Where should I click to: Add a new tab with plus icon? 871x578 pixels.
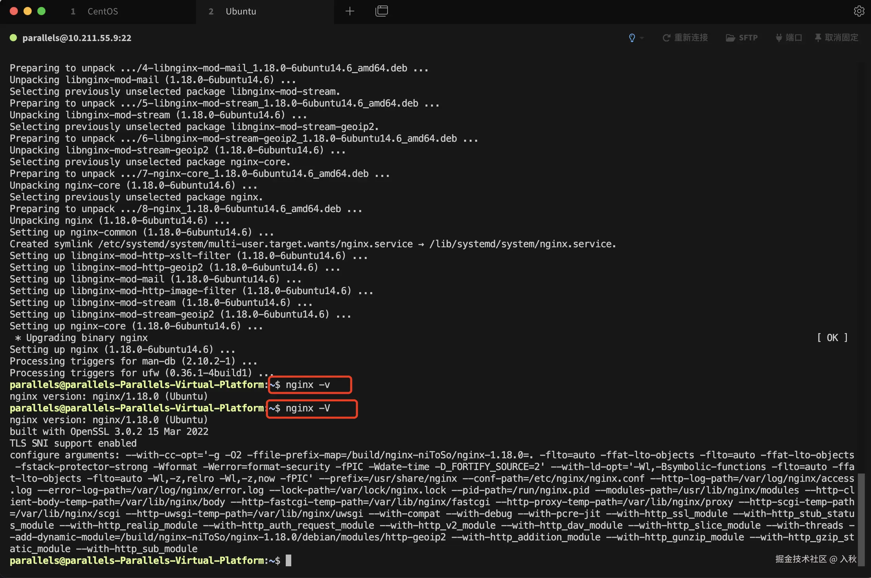pos(350,11)
